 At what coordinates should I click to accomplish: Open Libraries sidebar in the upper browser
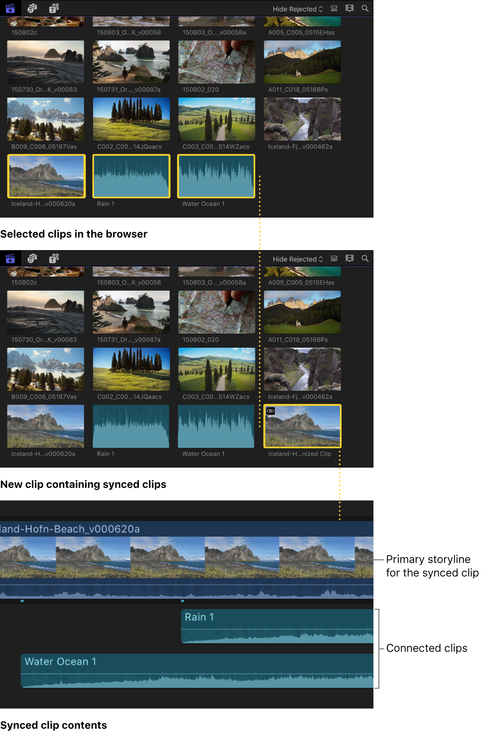tap(10, 8)
